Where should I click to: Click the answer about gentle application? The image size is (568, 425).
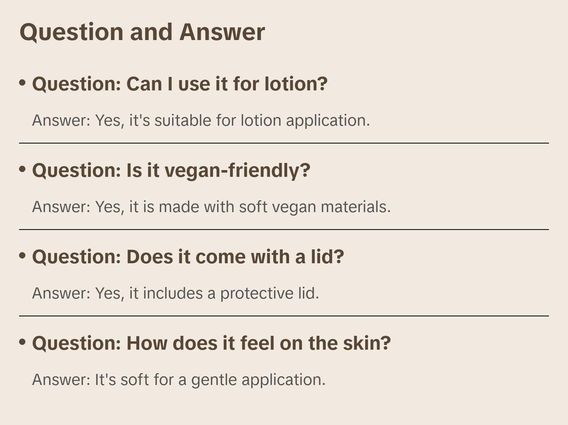click(178, 380)
